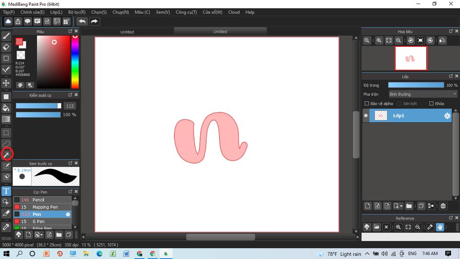
Task: Open the Lớp(L) menu
Action: pos(56,12)
